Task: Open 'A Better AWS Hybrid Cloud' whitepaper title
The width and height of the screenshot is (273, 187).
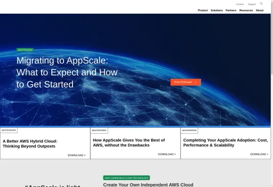Action: [x=30, y=143]
